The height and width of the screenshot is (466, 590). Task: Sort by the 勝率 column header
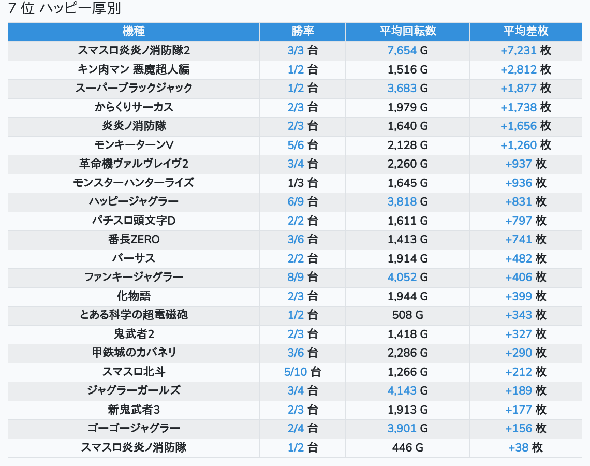[302, 31]
